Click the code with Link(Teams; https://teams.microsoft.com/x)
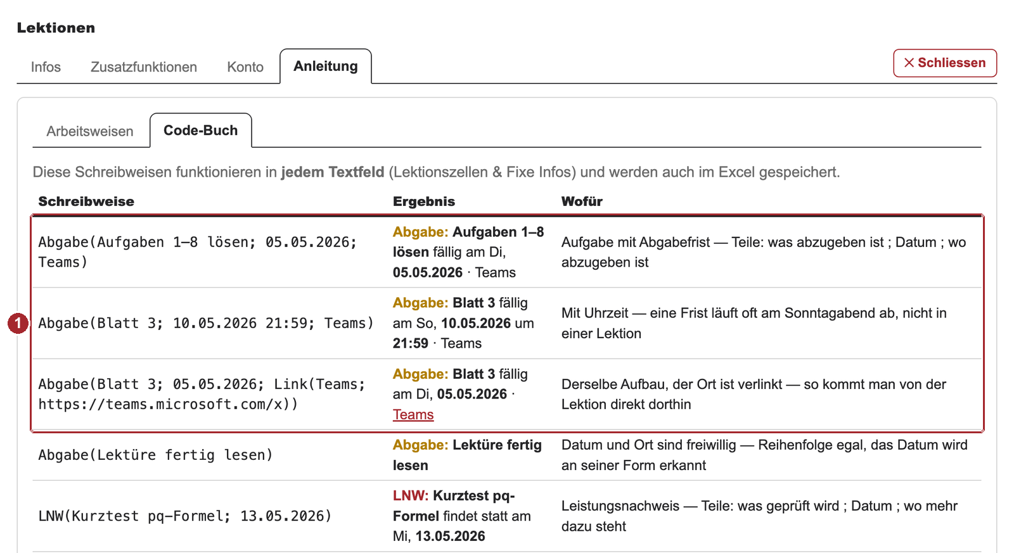The height and width of the screenshot is (553, 1014). tap(202, 394)
